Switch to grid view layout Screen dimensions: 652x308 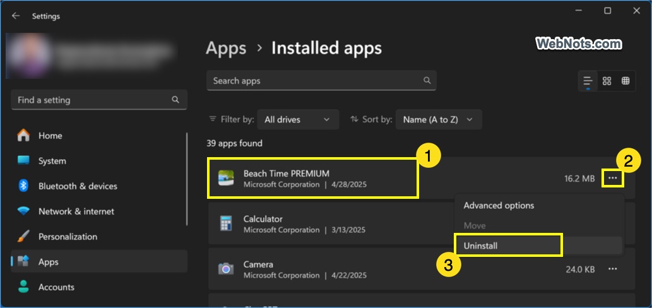pyautogui.click(x=607, y=81)
